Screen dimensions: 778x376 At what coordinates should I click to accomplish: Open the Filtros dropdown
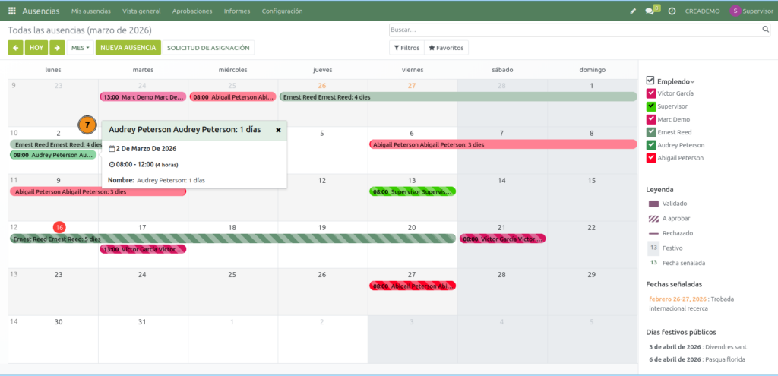(x=406, y=48)
